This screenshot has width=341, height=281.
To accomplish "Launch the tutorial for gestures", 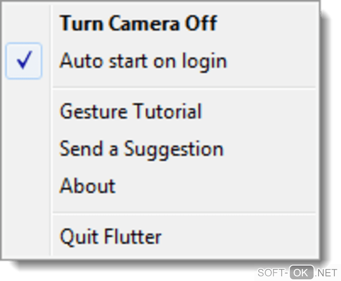I will [130, 111].
